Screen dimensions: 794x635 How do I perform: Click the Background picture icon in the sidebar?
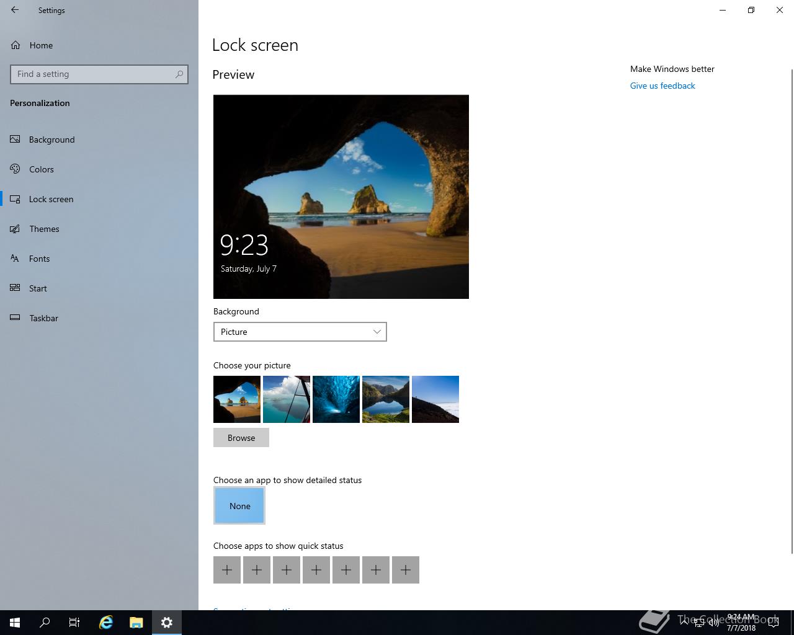[x=16, y=139]
